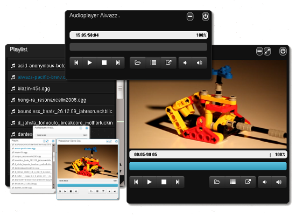Stop in small light Videoplayer thumbnail
This screenshot has height=215, width=296.
71,191
